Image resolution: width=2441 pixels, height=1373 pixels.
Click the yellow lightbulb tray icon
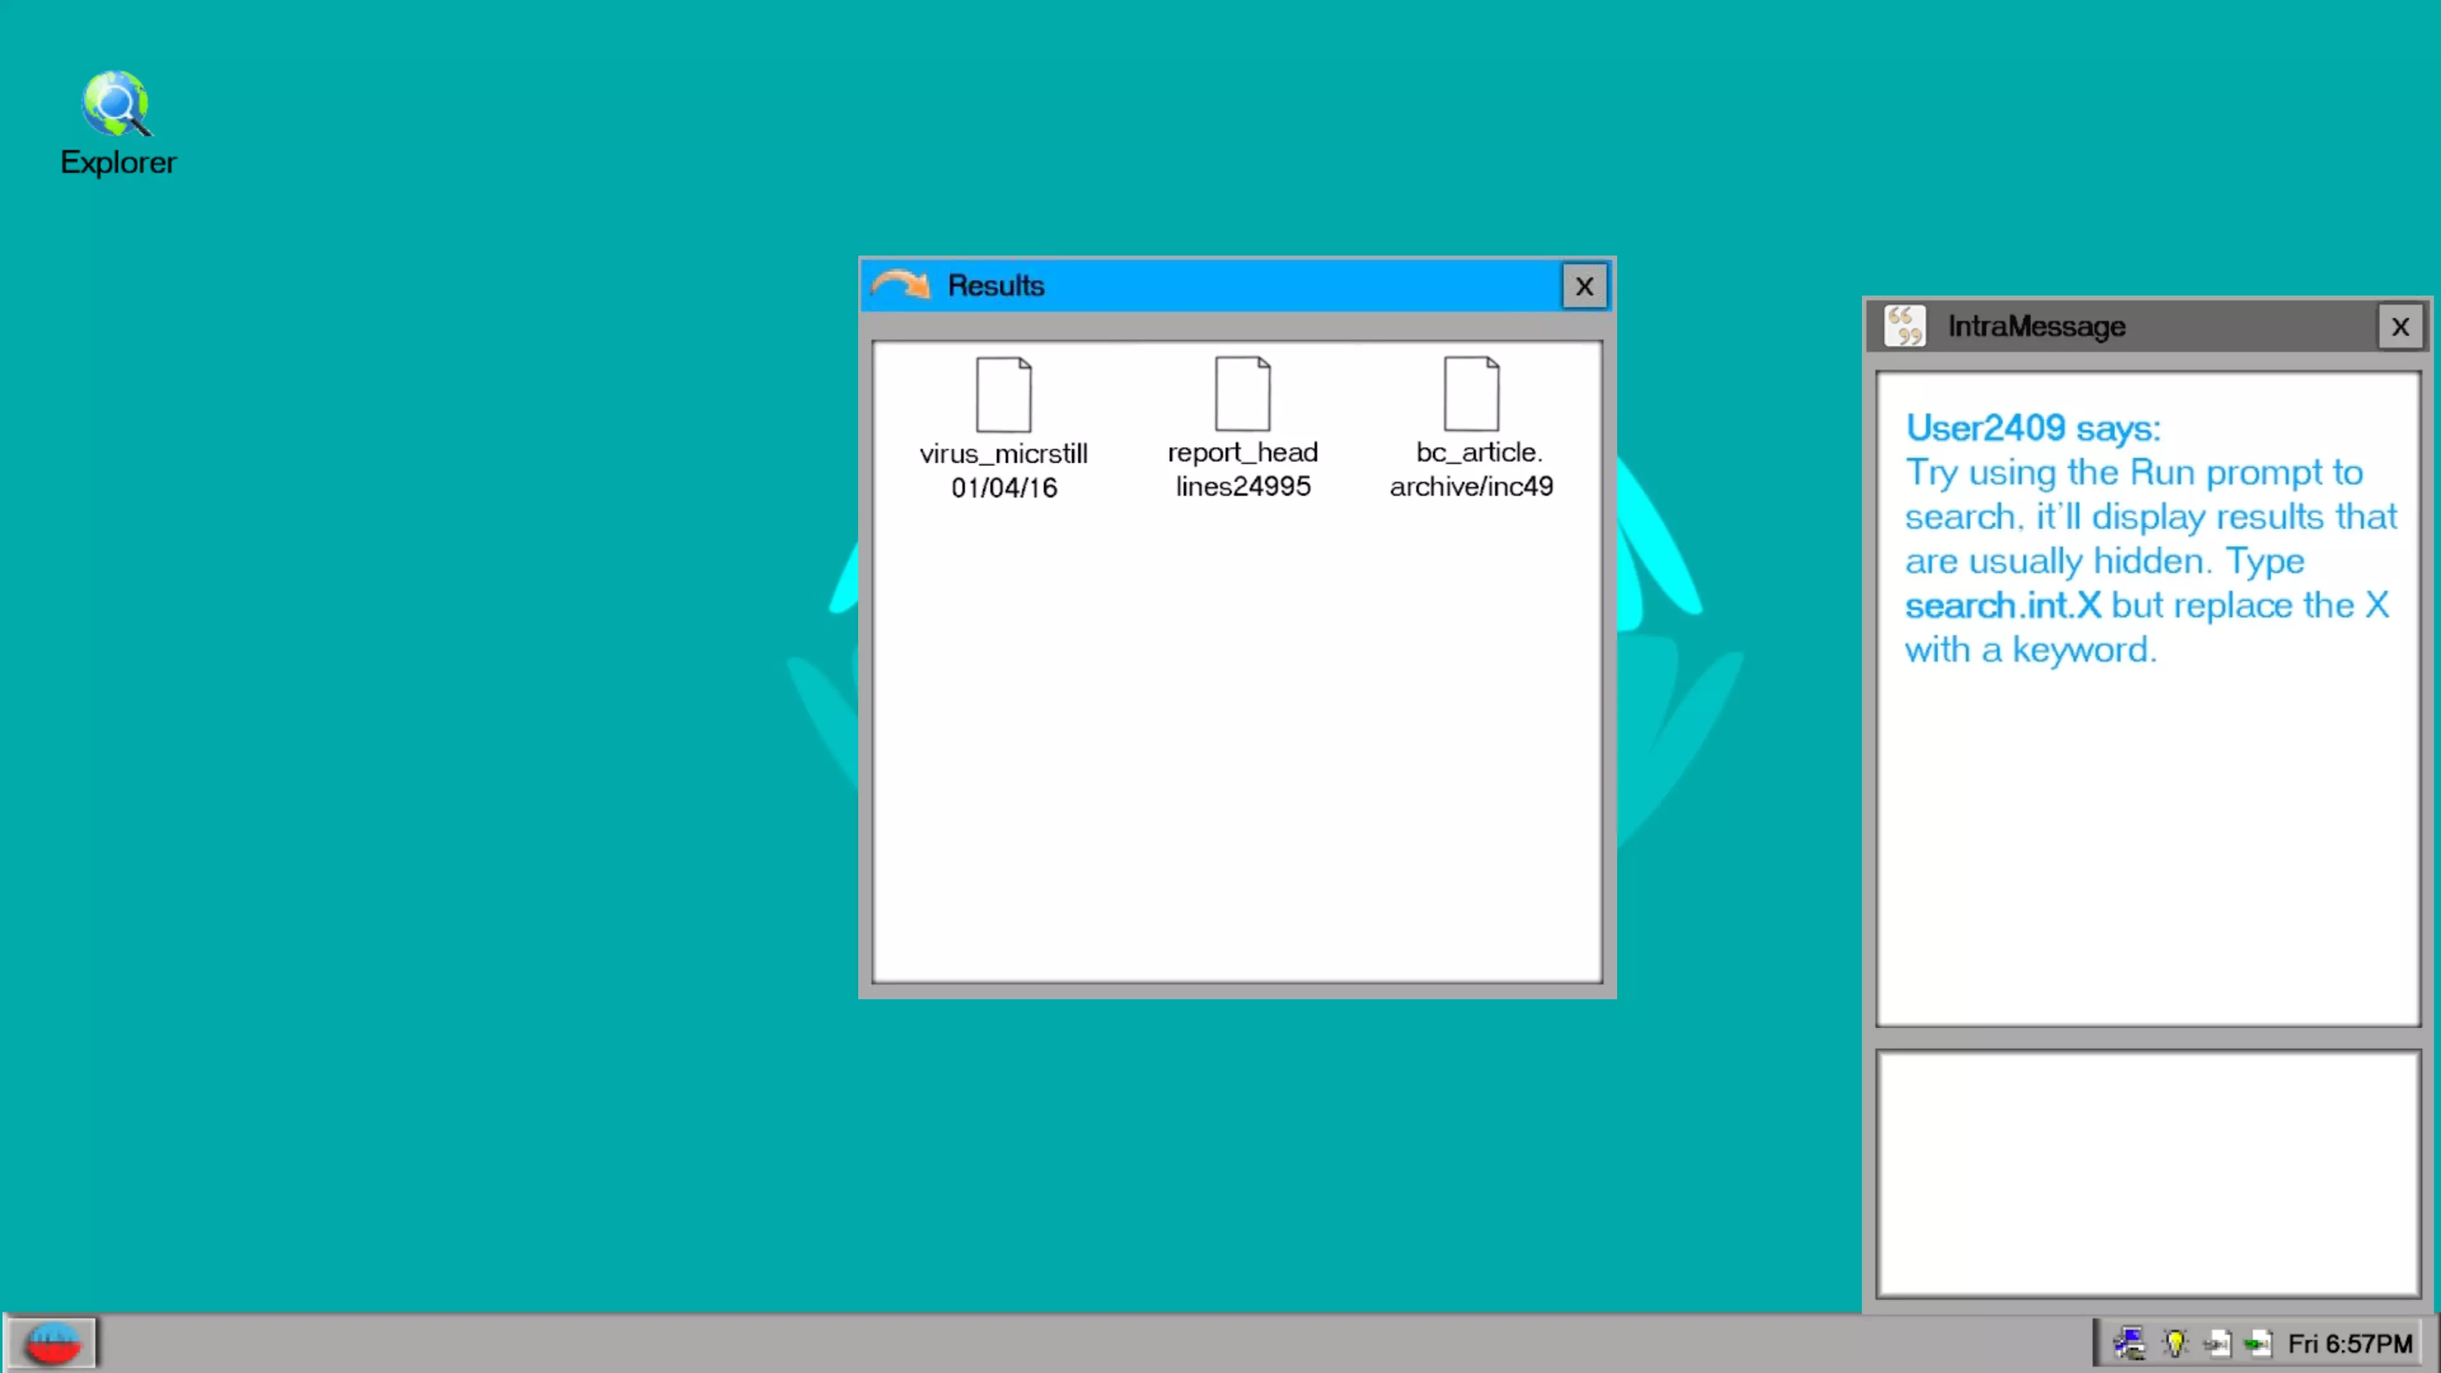[x=2175, y=1342]
